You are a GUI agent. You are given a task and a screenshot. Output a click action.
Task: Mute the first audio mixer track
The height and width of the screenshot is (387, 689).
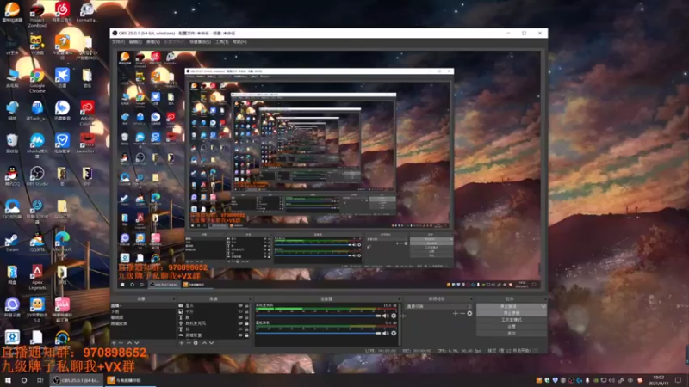coord(386,316)
